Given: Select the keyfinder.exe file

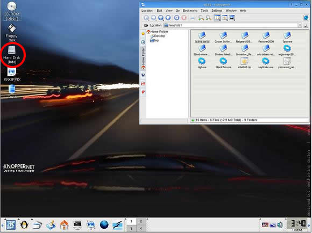Looking at the screenshot, I should pyautogui.click(x=266, y=63).
